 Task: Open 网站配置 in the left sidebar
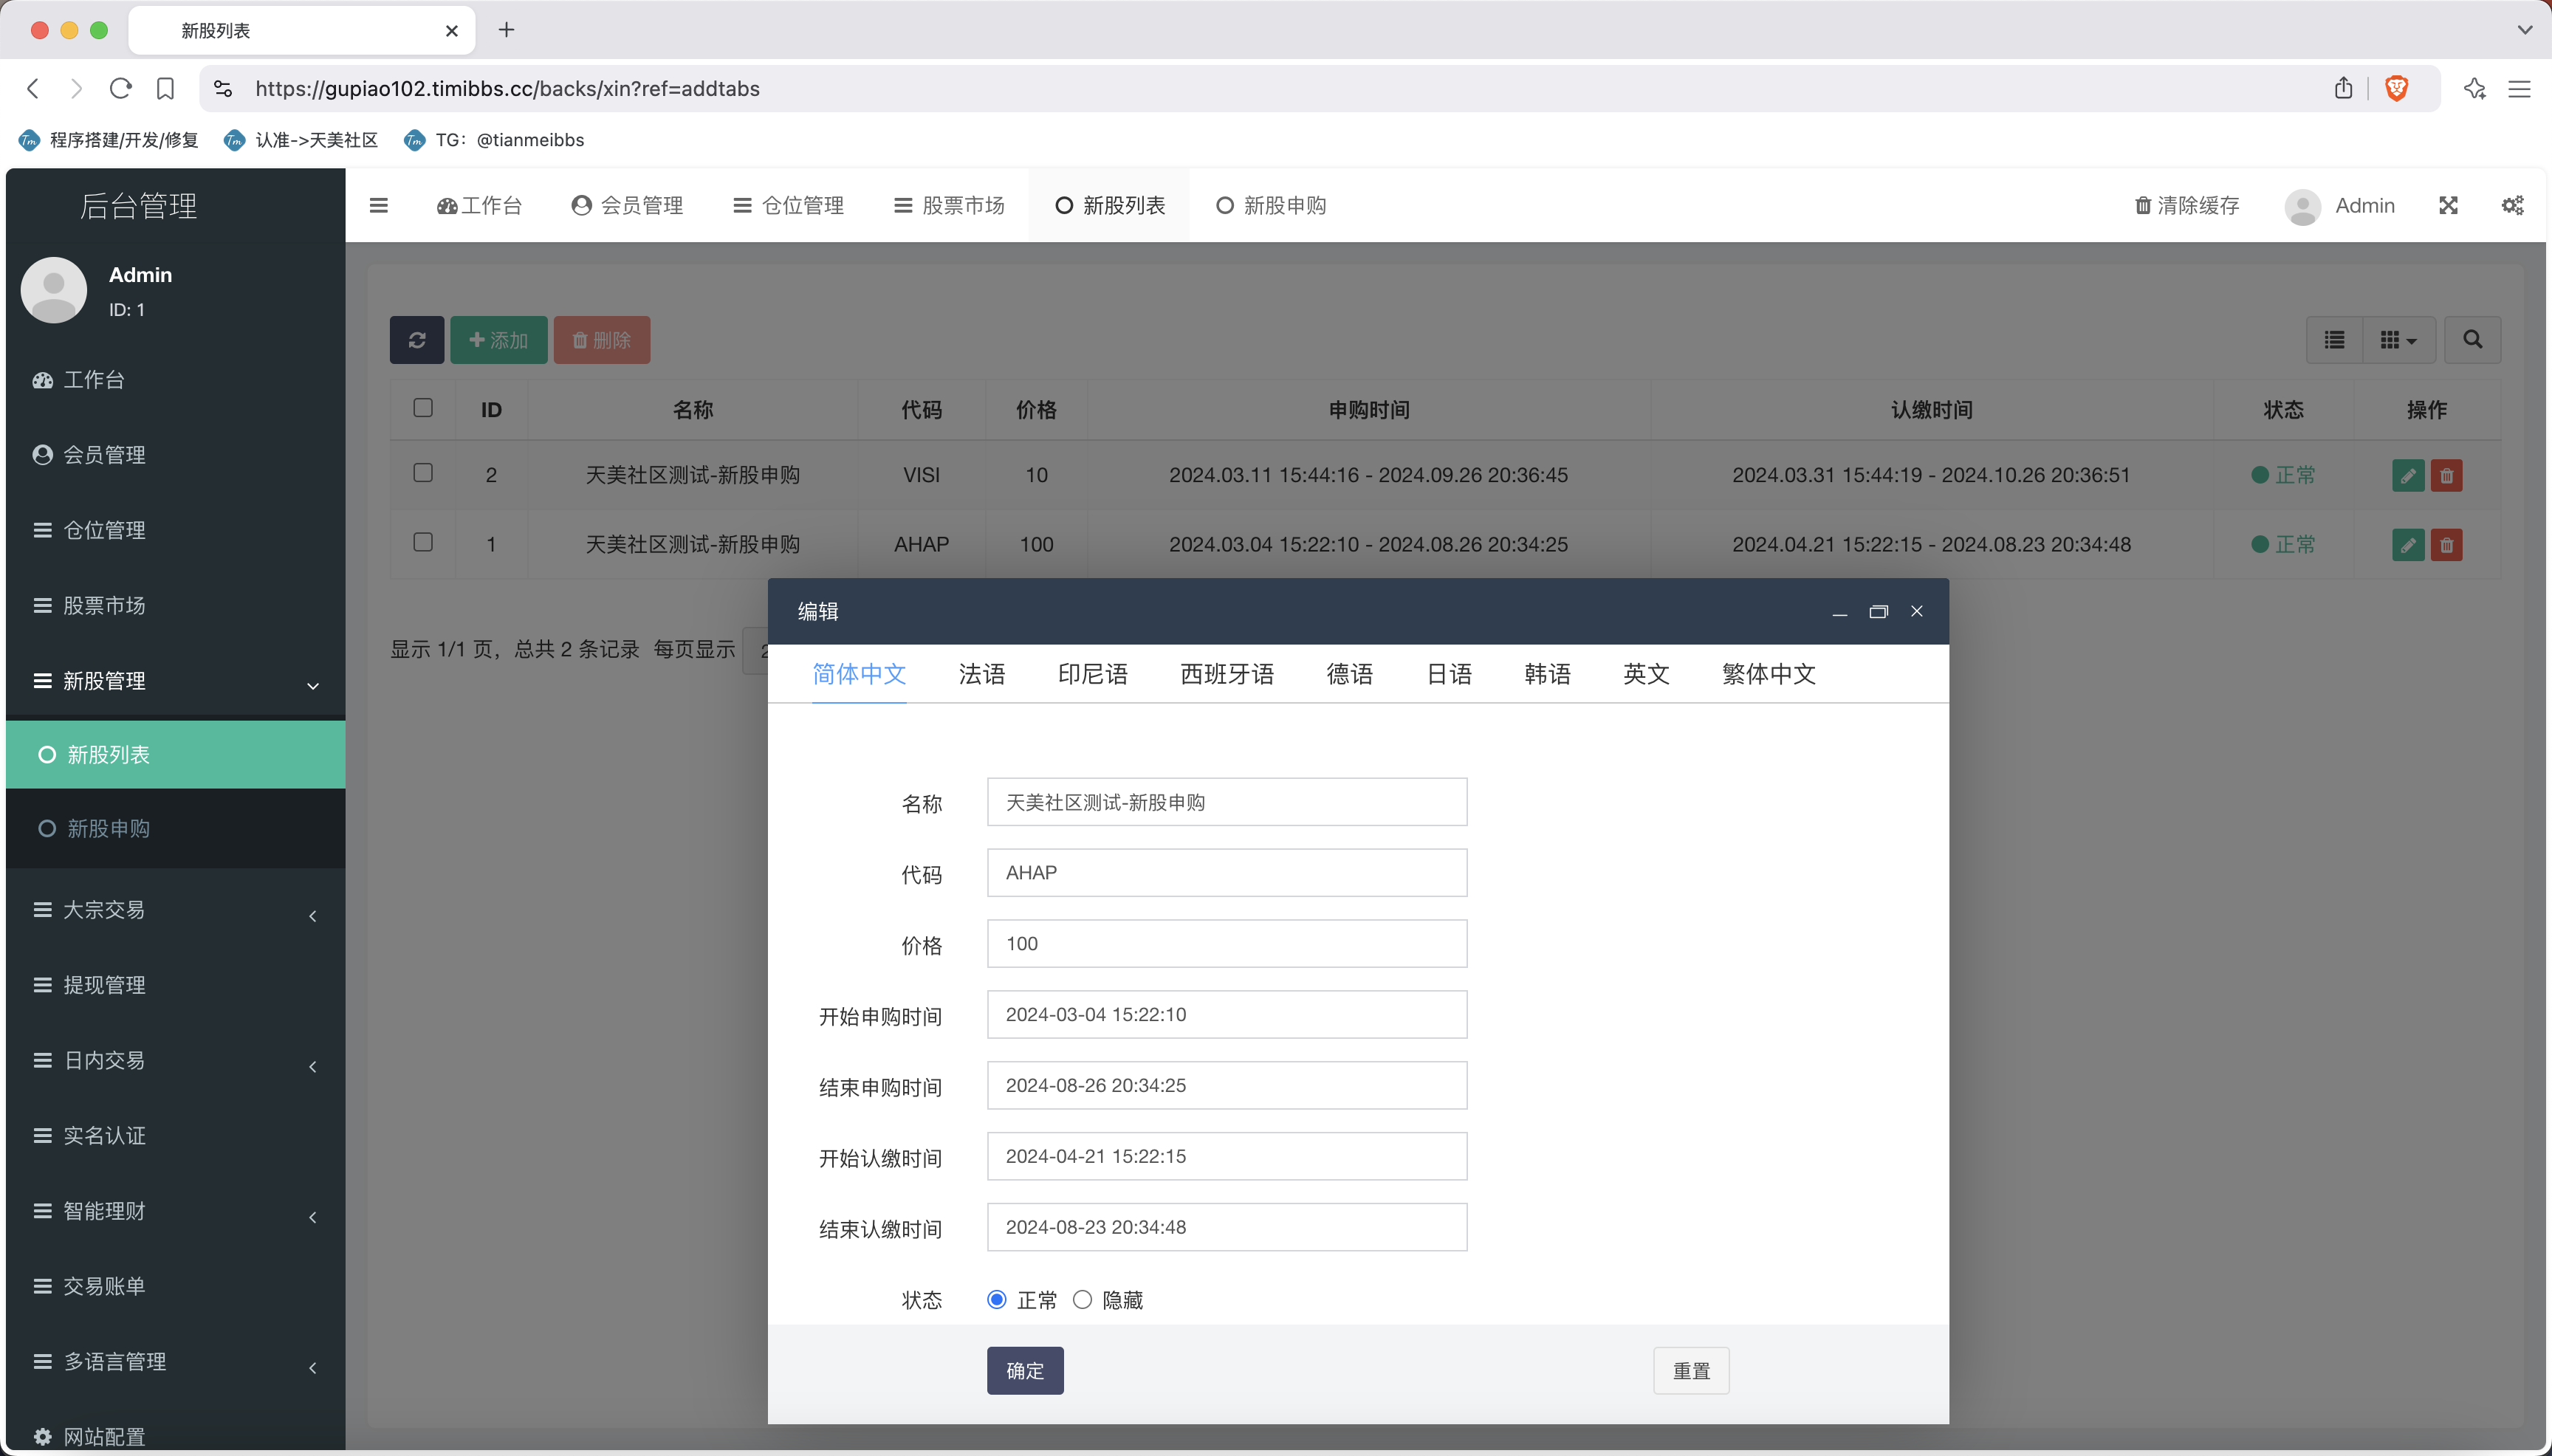pos(175,1436)
